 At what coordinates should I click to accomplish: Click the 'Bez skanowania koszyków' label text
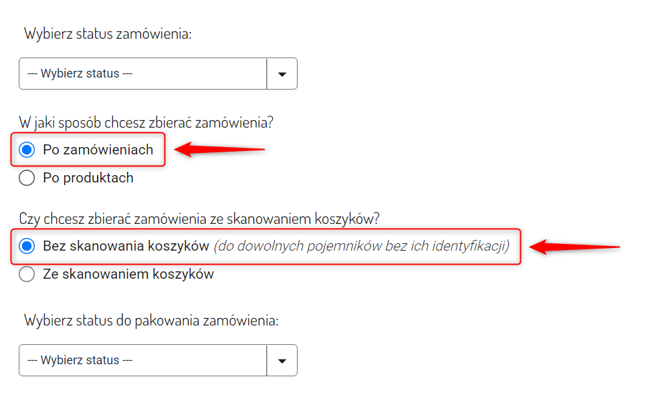tap(126, 246)
